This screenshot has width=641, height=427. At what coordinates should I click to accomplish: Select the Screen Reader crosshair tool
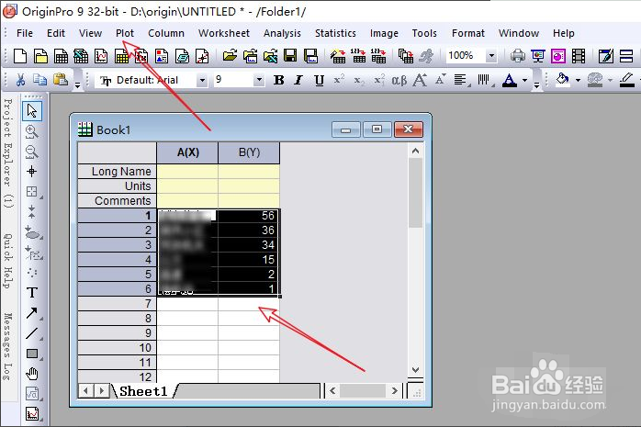[x=32, y=171]
